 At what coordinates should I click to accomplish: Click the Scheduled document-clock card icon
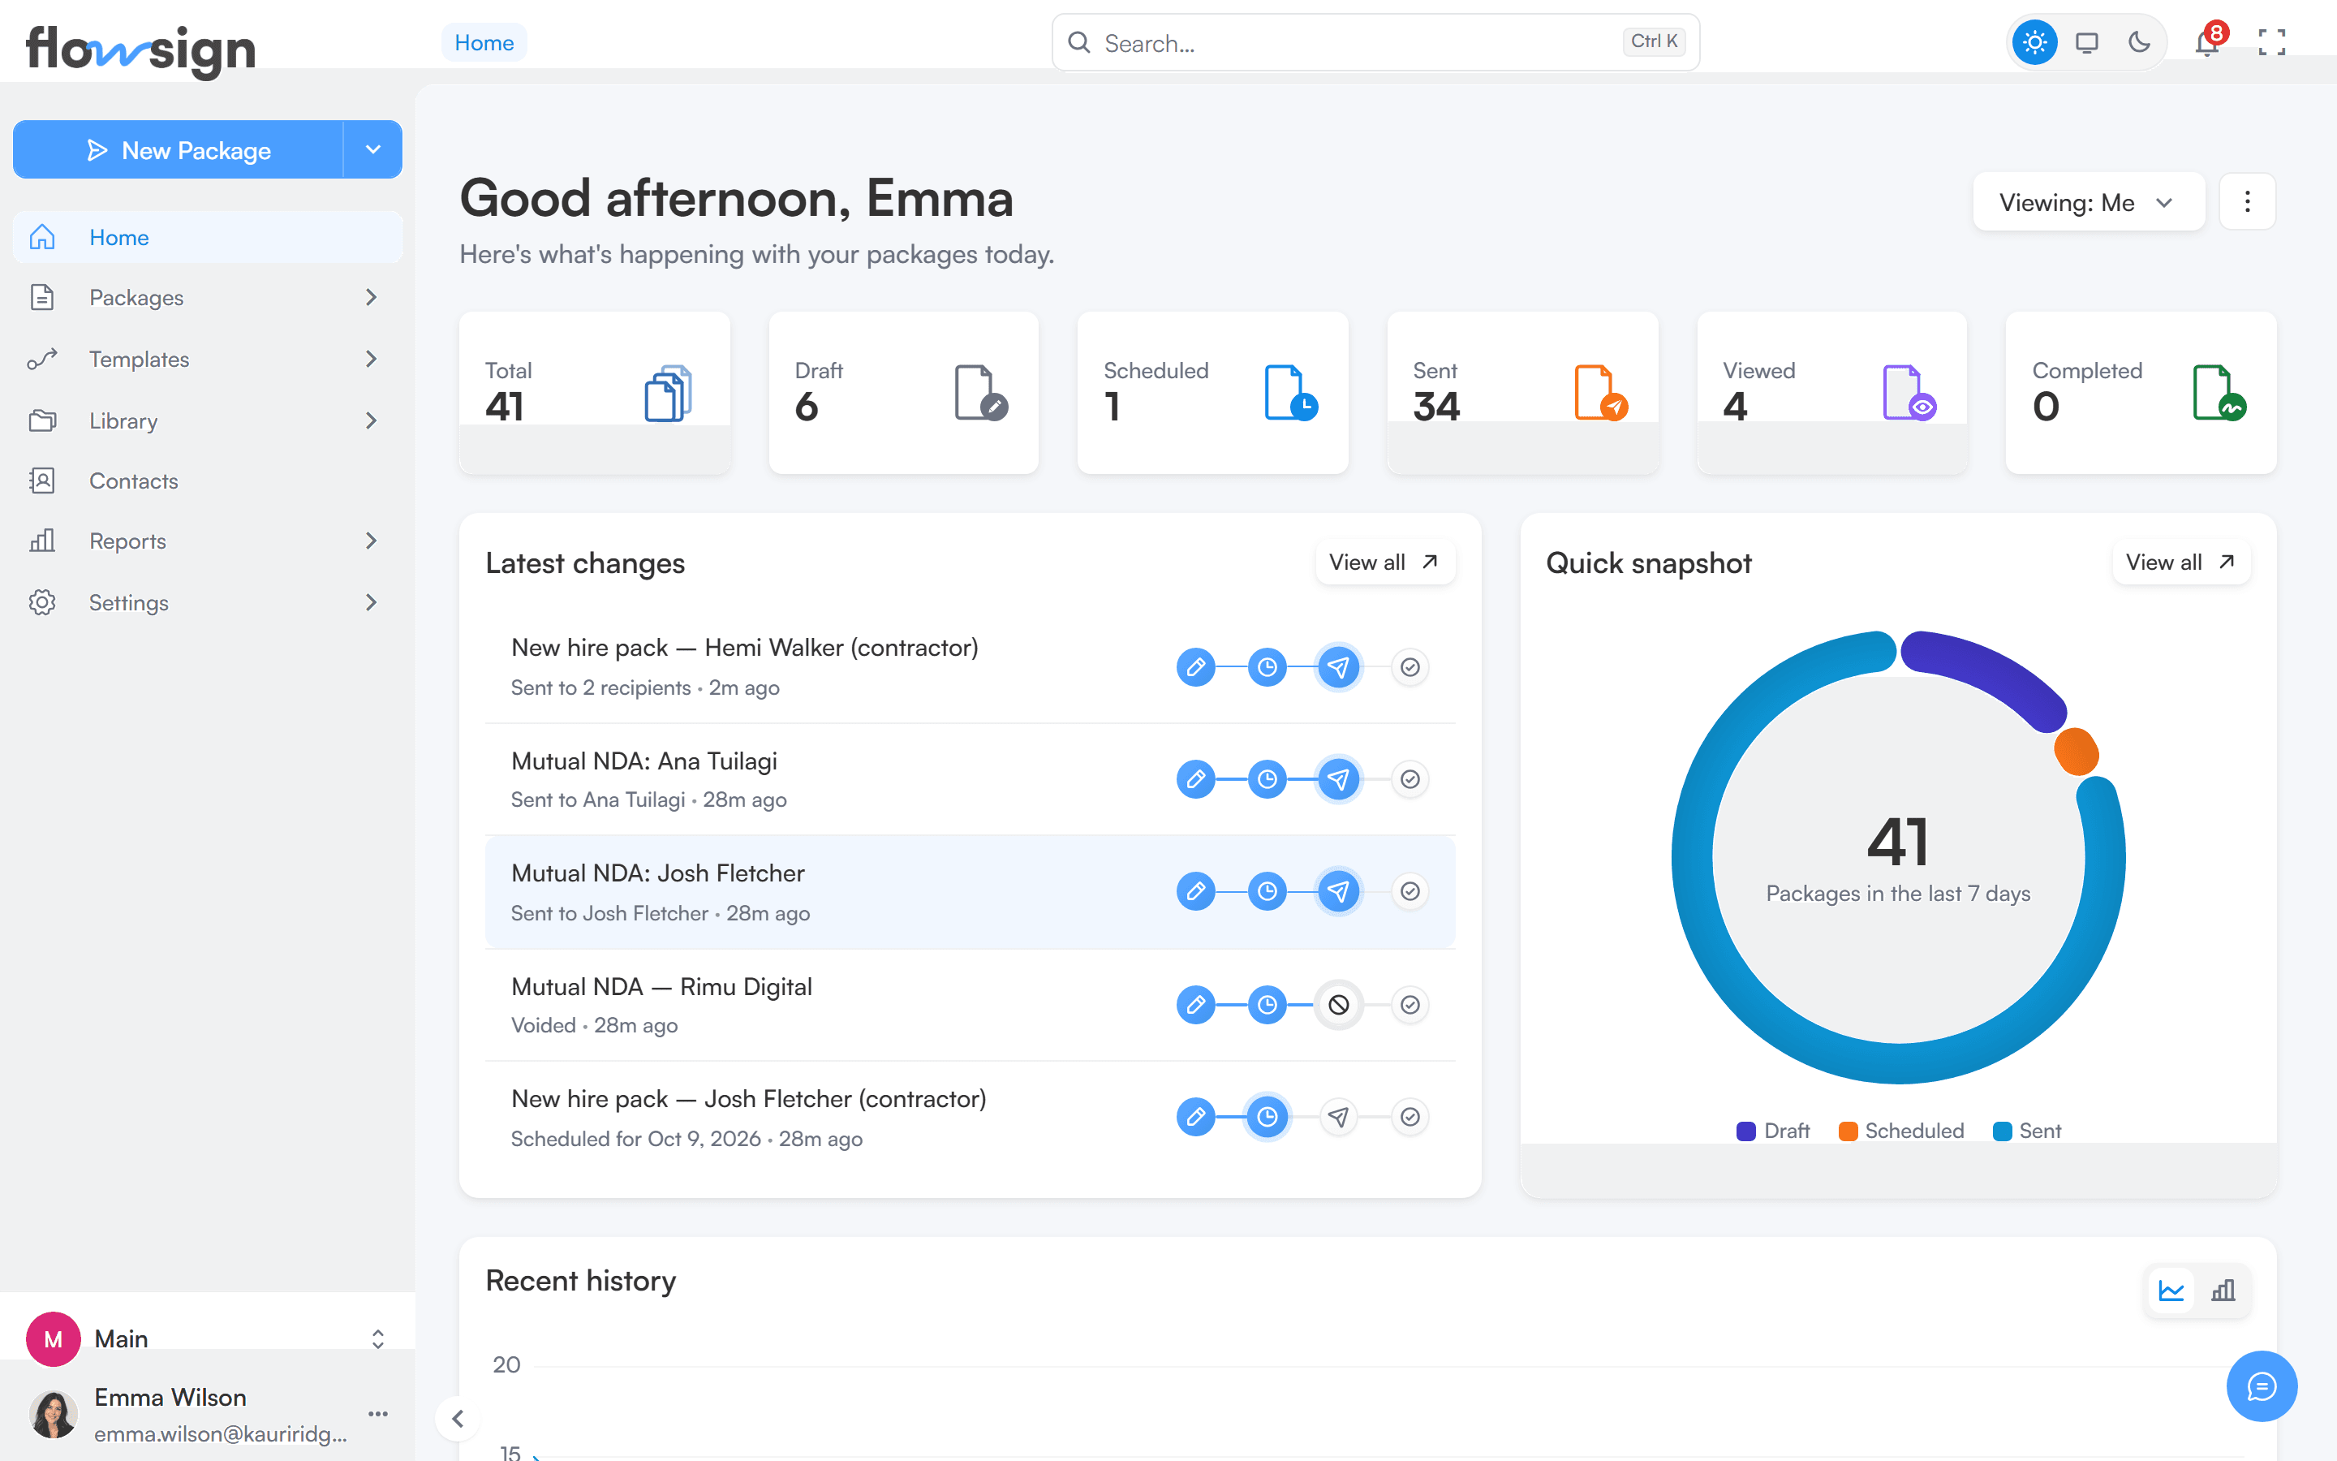(x=1291, y=392)
